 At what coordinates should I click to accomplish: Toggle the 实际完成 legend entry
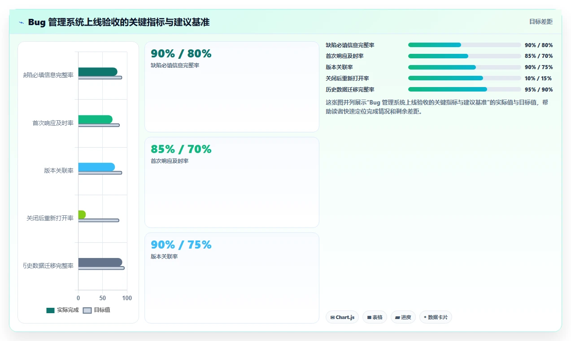tap(62, 310)
